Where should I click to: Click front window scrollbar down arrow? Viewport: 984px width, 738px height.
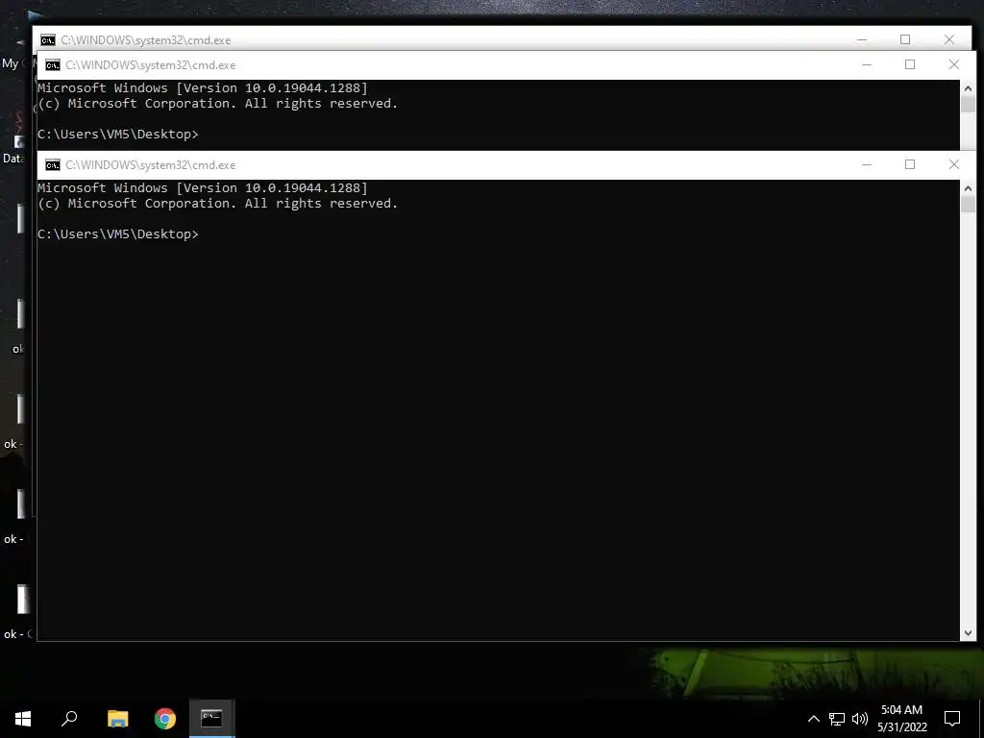coord(968,633)
